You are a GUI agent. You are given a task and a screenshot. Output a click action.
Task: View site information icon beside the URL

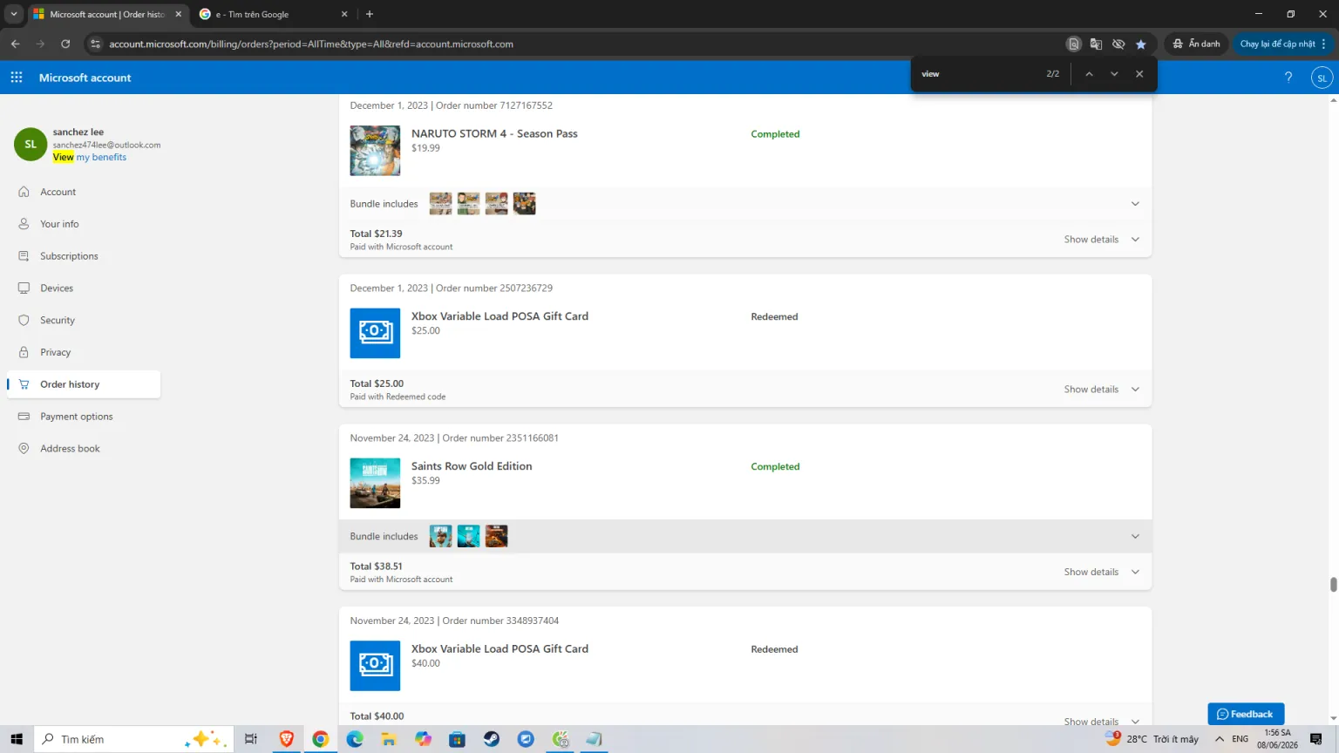tap(96, 44)
